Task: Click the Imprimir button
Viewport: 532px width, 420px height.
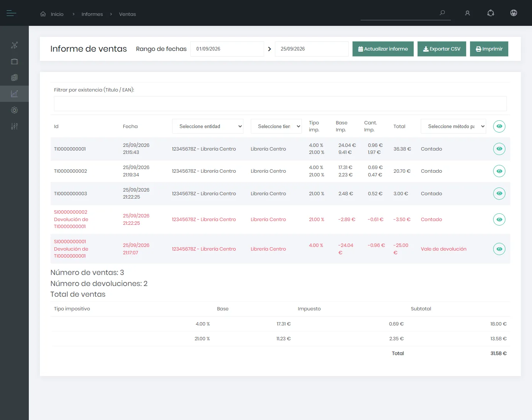Action: pos(489,49)
